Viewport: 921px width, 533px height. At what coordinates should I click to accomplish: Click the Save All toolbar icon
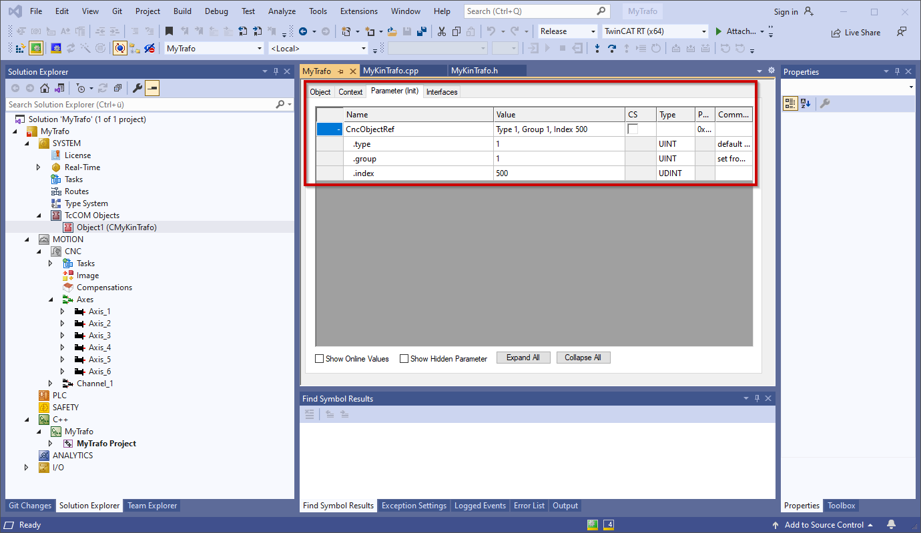coord(421,31)
